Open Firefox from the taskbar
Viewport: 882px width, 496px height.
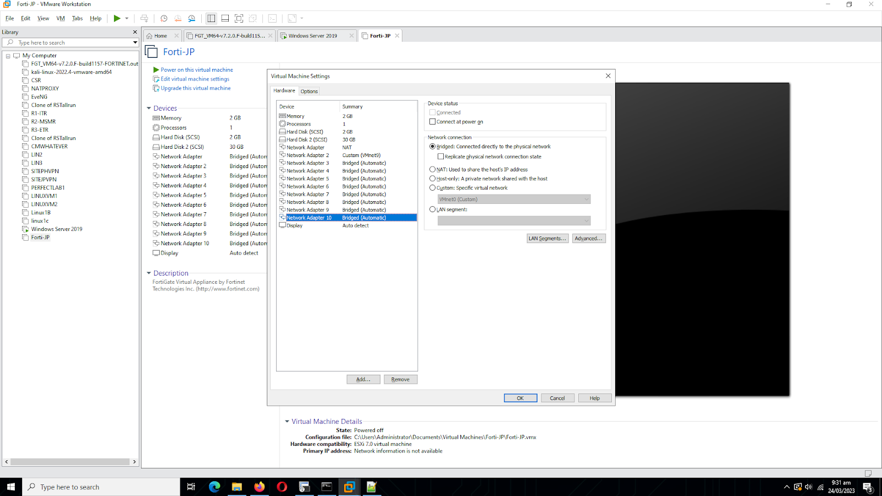[259, 487]
